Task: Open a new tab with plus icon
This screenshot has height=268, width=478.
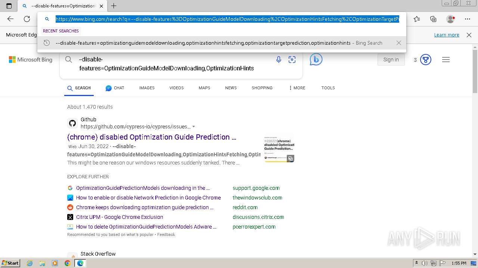Action: click(x=114, y=6)
